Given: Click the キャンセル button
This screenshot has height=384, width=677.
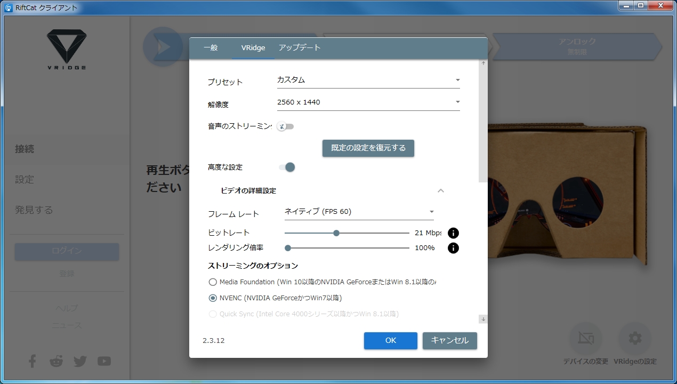Looking at the screenshot, I should pos(450,340).
